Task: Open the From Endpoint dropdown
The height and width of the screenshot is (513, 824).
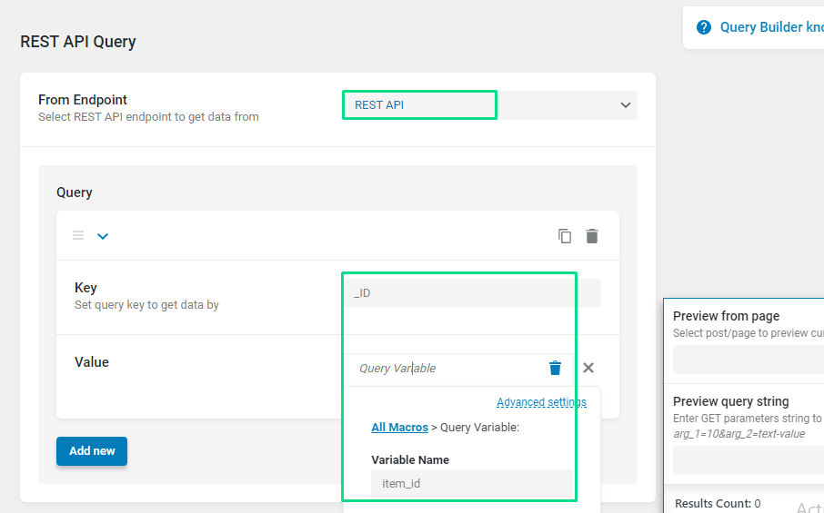Action: [x=490, y=105]
